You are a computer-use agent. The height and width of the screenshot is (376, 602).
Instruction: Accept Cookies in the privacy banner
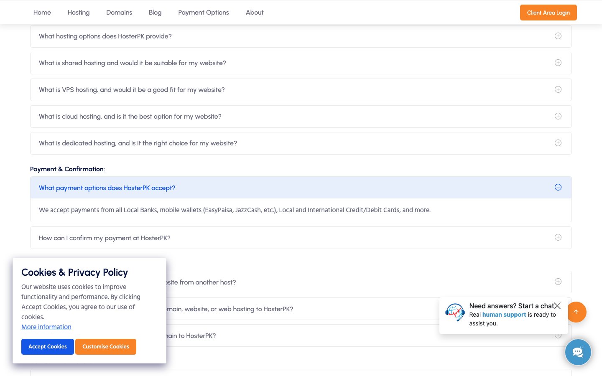(48, 347)
